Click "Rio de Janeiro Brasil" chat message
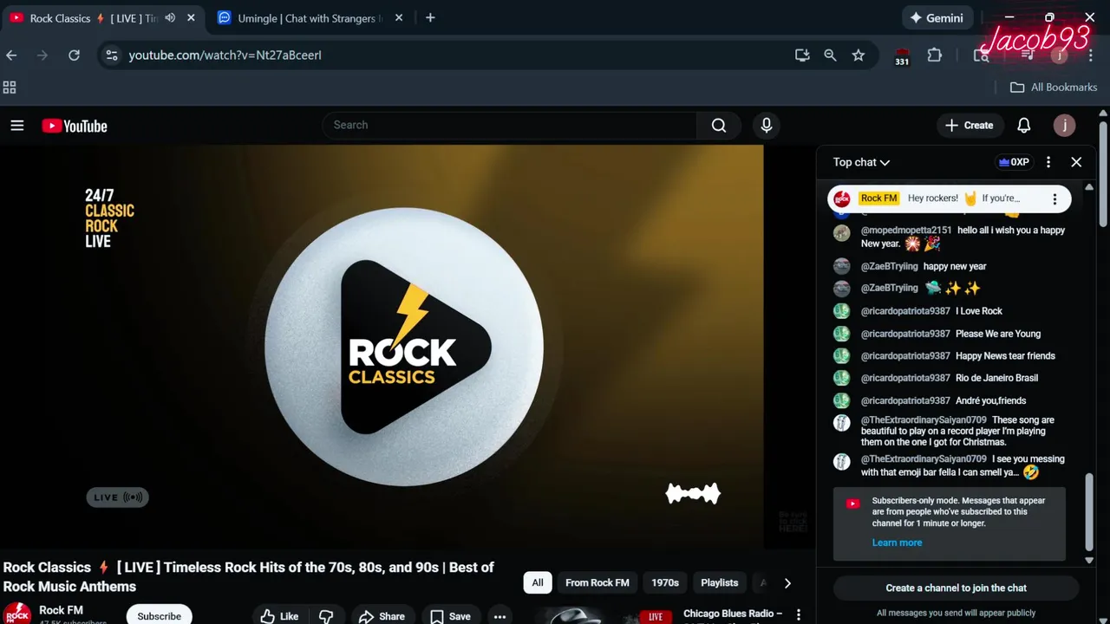 coord(996,378)
